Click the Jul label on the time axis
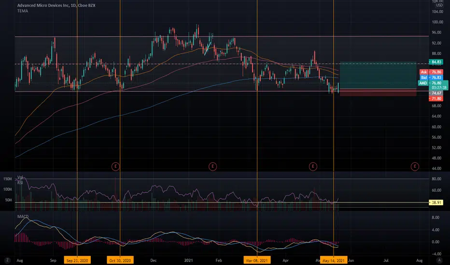 tap(386, 260)
